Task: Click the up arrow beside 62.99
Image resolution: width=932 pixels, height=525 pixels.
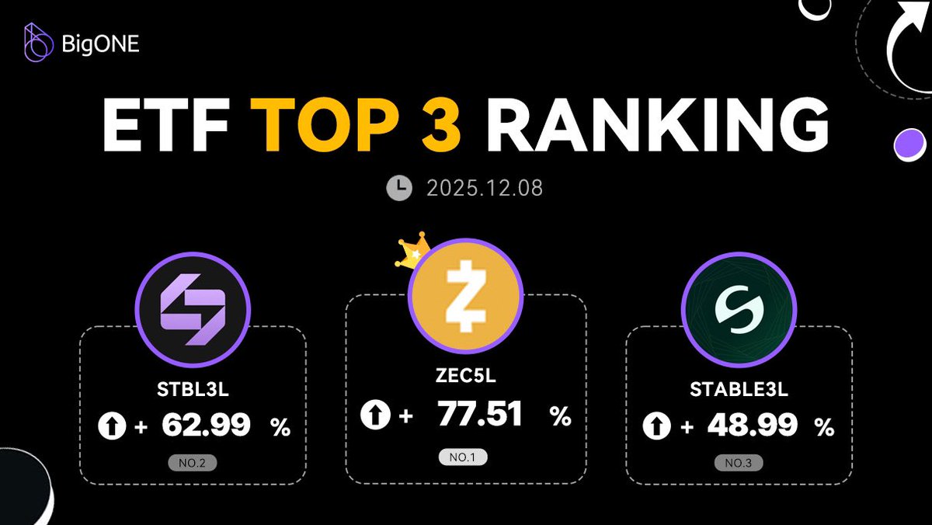Action: pyautogui.click(x=112, y=426)
